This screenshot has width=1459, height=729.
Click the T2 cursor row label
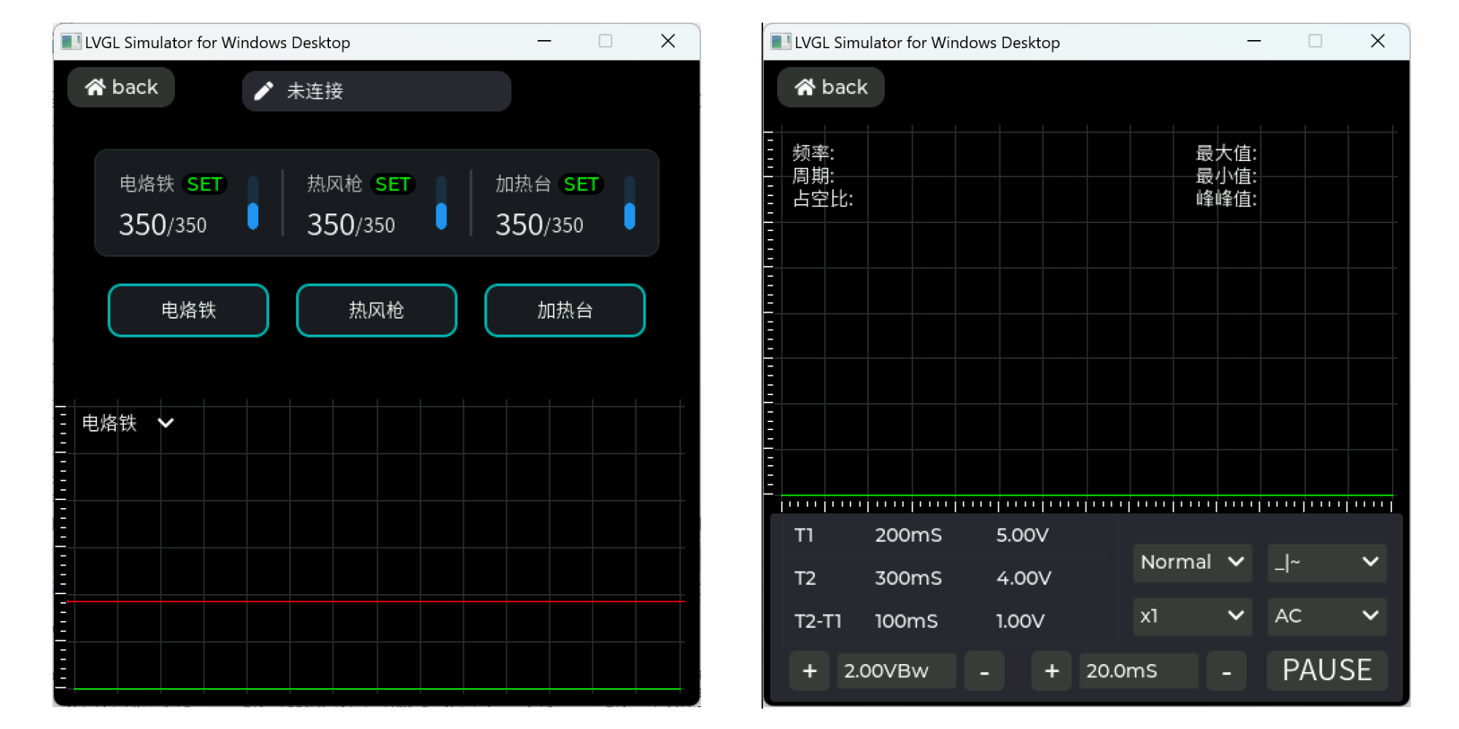click(805, 578)
